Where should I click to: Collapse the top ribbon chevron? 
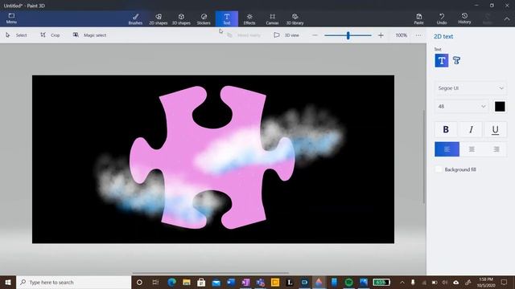click(x=507, y=19)
